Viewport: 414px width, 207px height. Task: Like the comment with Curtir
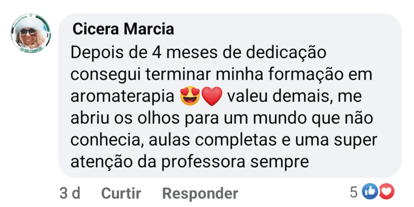[x=121, y=194]
